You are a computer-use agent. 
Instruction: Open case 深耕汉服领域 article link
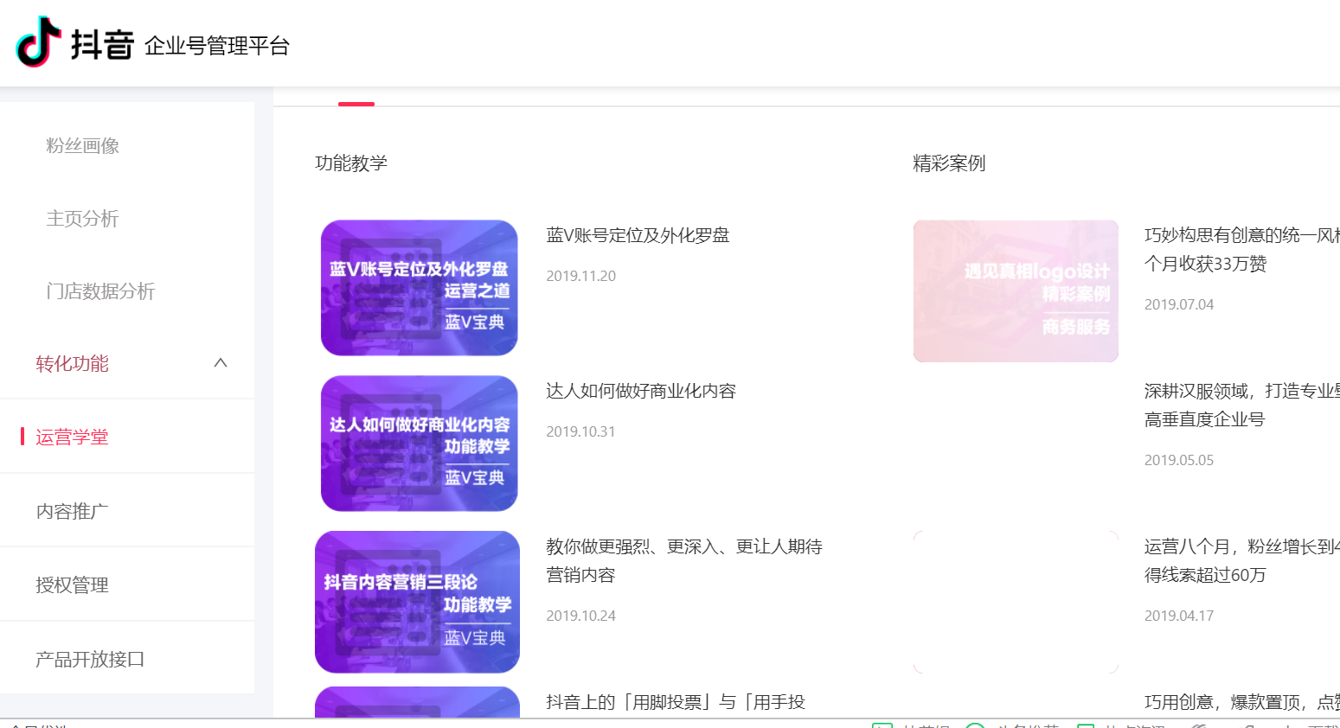(1242, 405)
